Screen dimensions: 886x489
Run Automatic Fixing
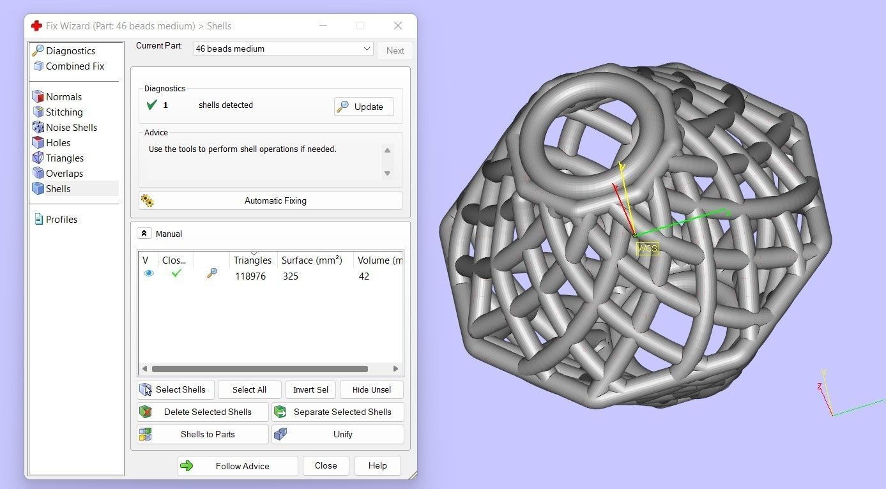(x=270, y=200)
